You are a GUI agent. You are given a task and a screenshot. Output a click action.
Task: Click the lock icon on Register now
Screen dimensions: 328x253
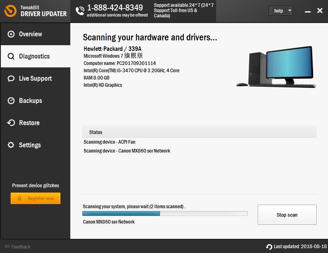coord(19,198)
